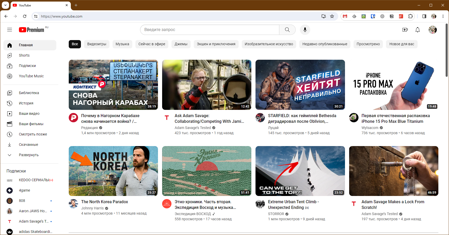
Task: Select the Видеоигры filter chip
Action: point(97,44)
